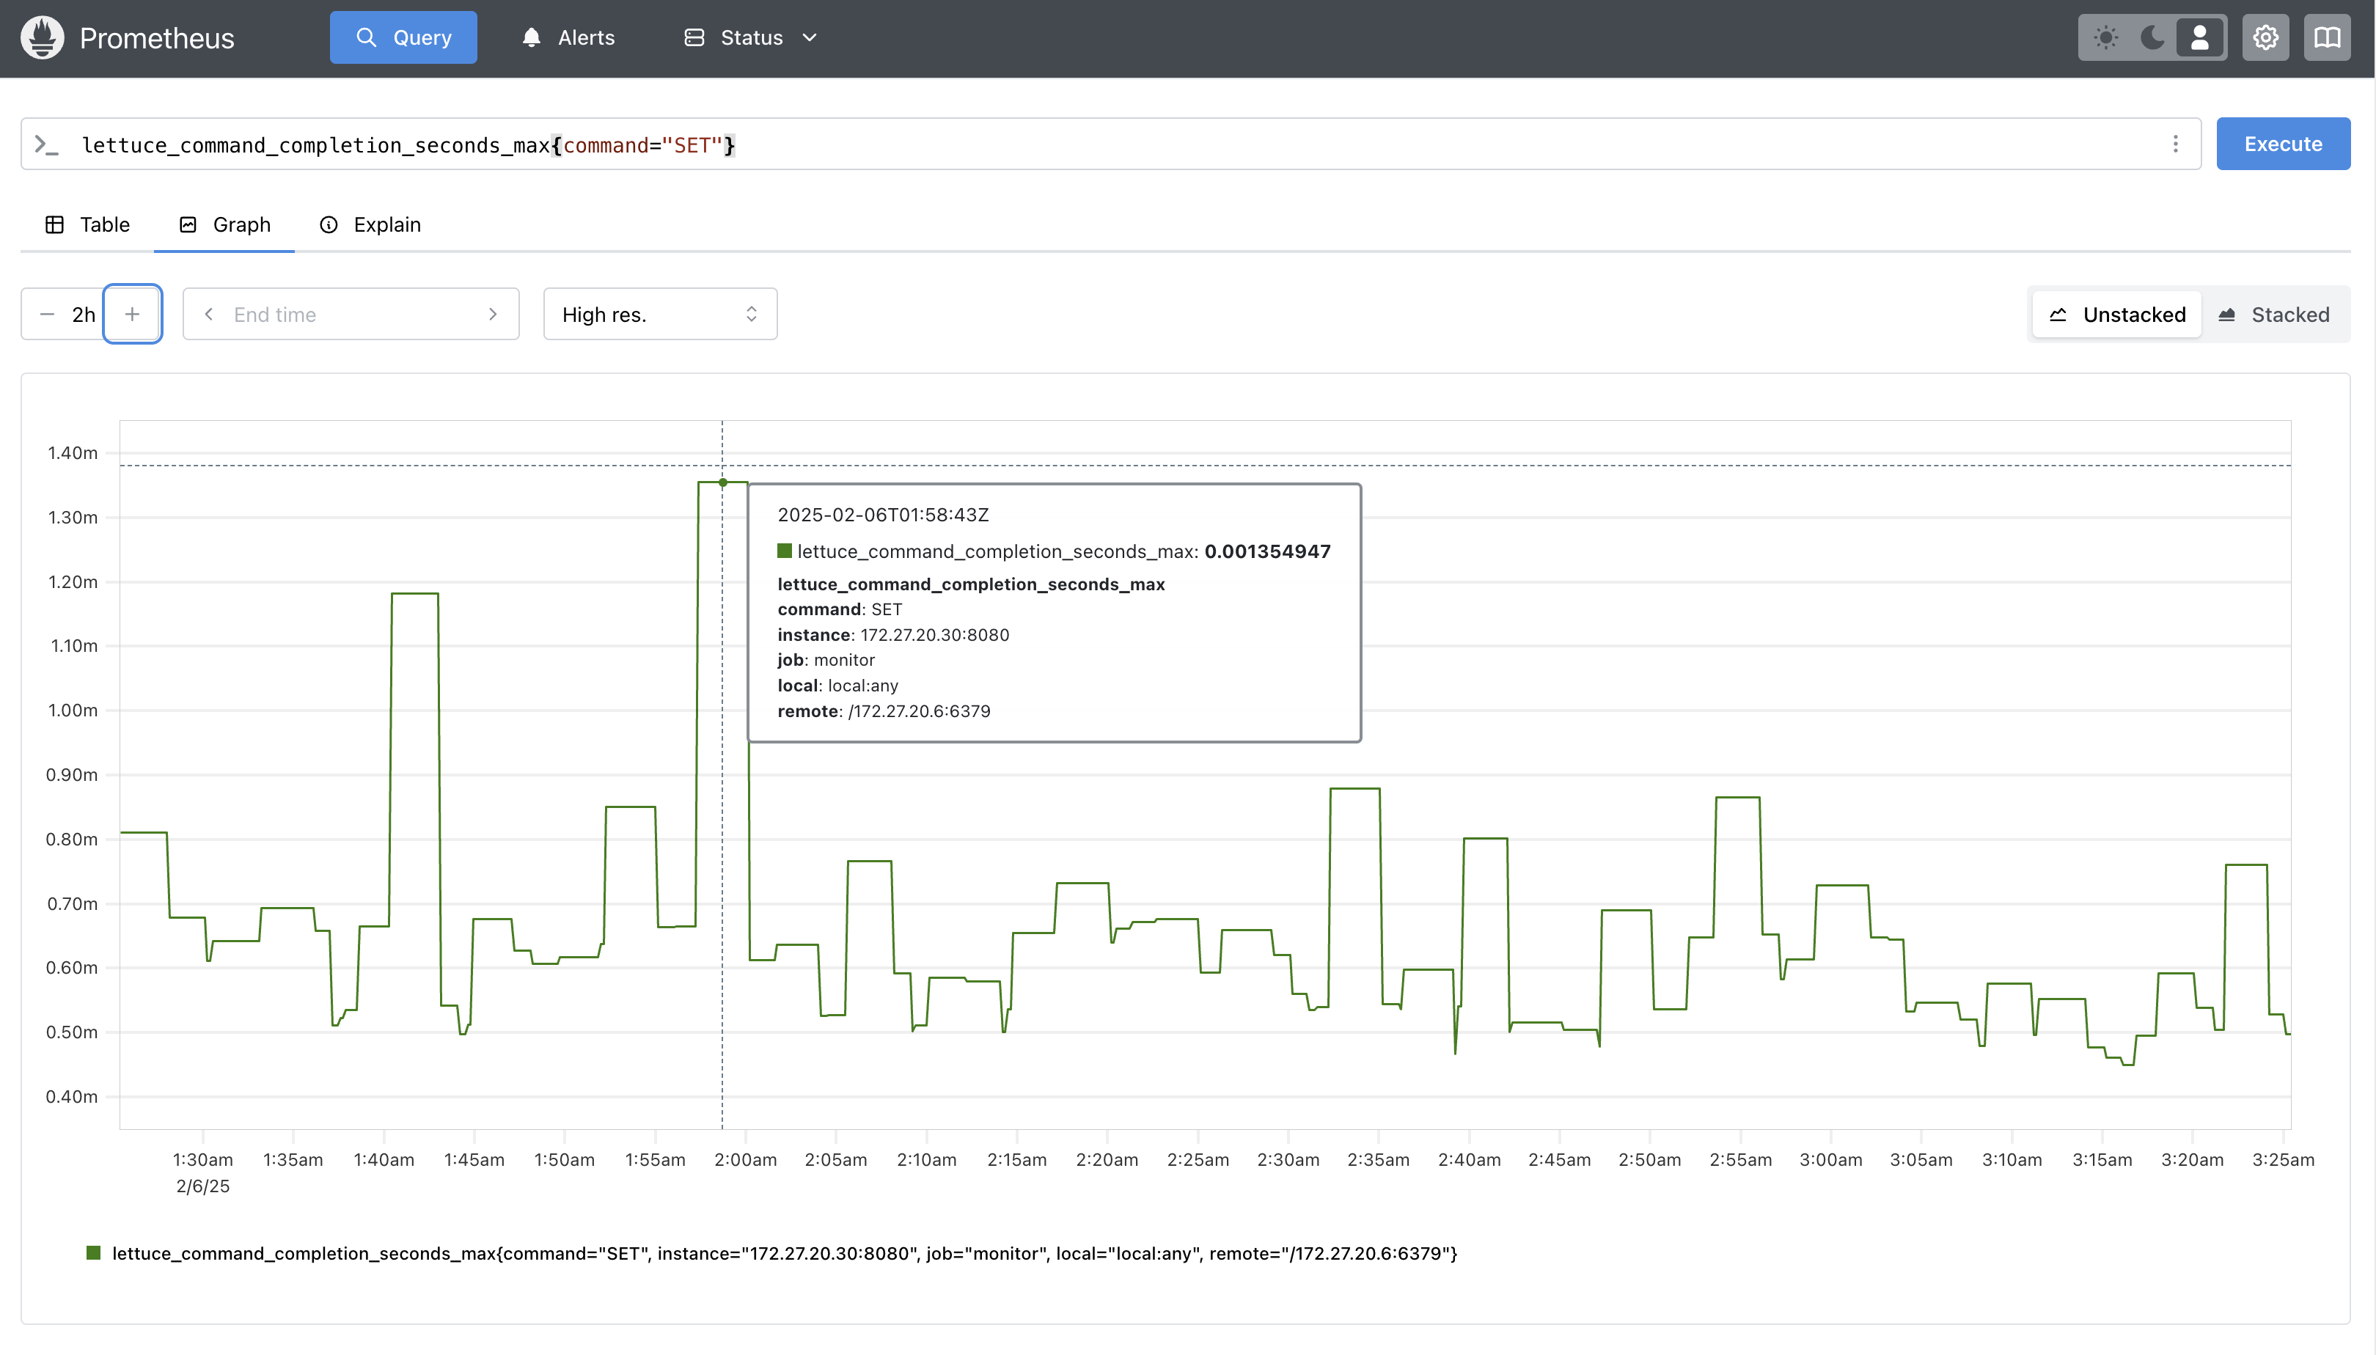The width and height of the screenshot is (2376, 1355).
Task: Switch to dark theme moon icon
Action: tap(2152, 37)
